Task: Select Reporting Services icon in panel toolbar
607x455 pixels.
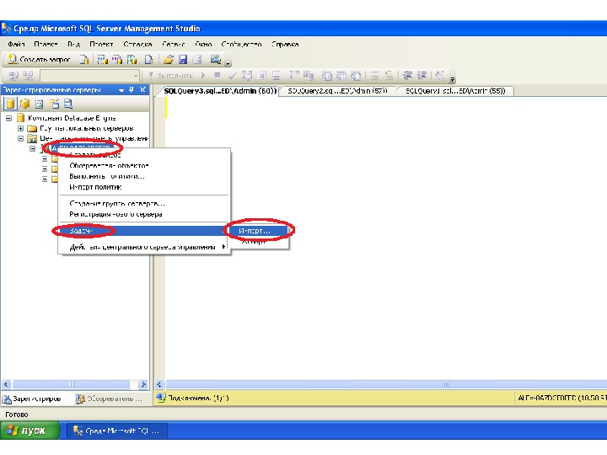Action: click(x=40, y=104)
